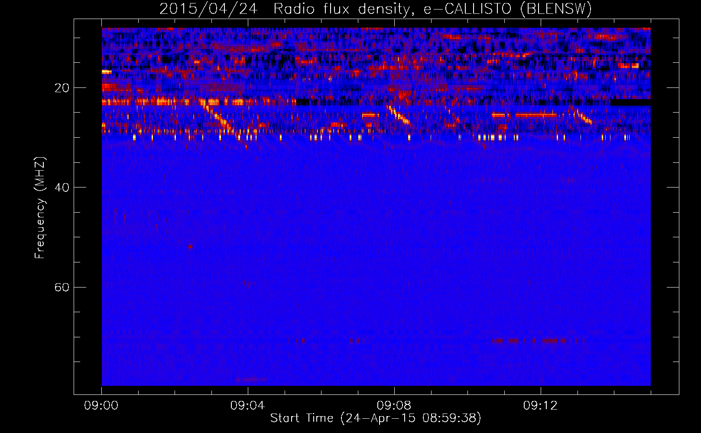Click the '09:08' time tick label
This screenshot has width=701, height=433.
click(394, 406)
